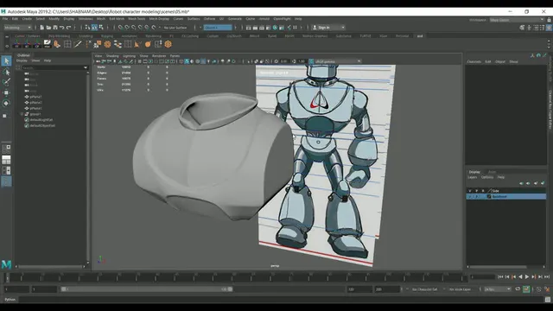Open the Outliner Display menu
The width and height of the screenshot is (553, 311).
coord(22,60)
